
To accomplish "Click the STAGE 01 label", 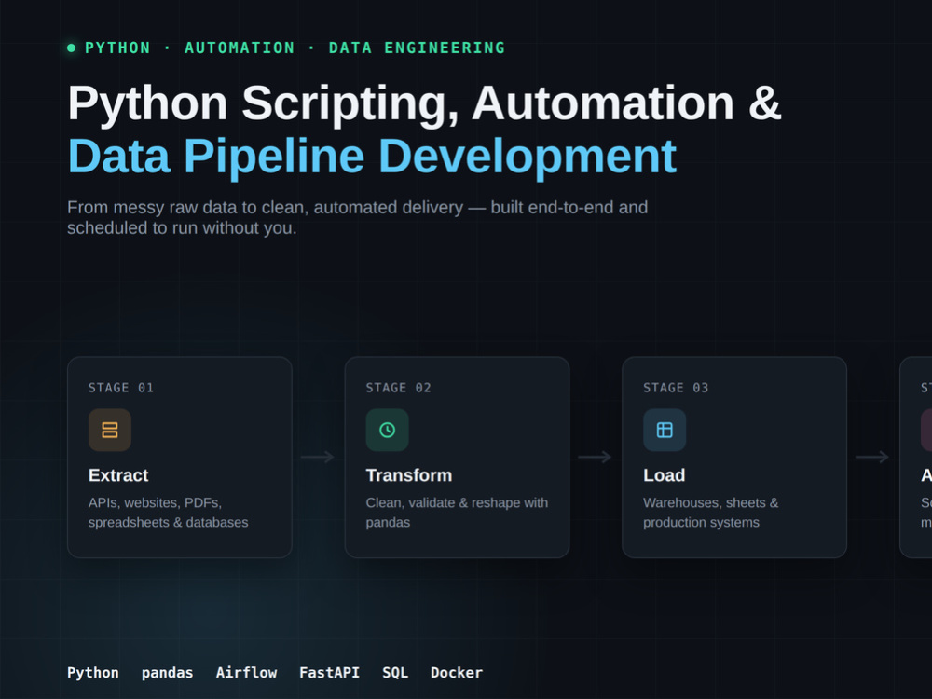I will point(121,388).
